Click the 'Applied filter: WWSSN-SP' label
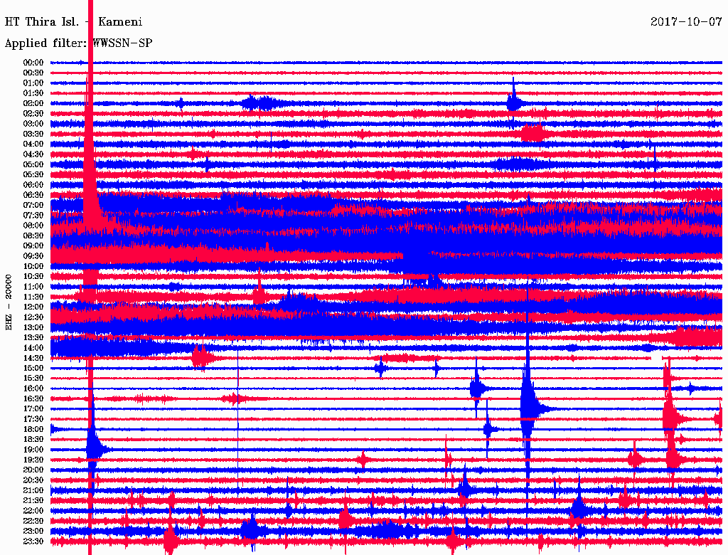728x555 pixels. (x=78, y=43)
